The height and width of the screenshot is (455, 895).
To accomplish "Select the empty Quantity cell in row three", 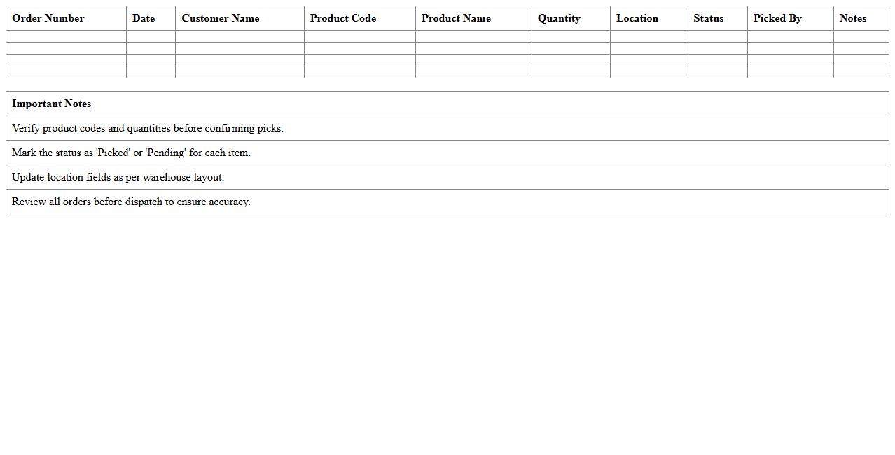I will point(570,59).
